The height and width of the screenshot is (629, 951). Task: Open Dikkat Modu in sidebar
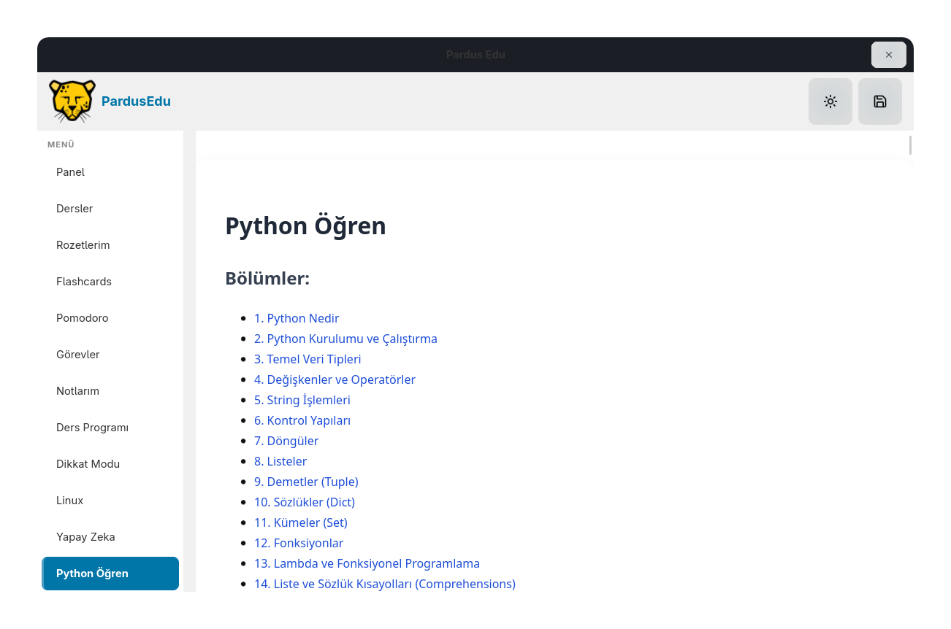pyautogui.click(x=110, y=464)
